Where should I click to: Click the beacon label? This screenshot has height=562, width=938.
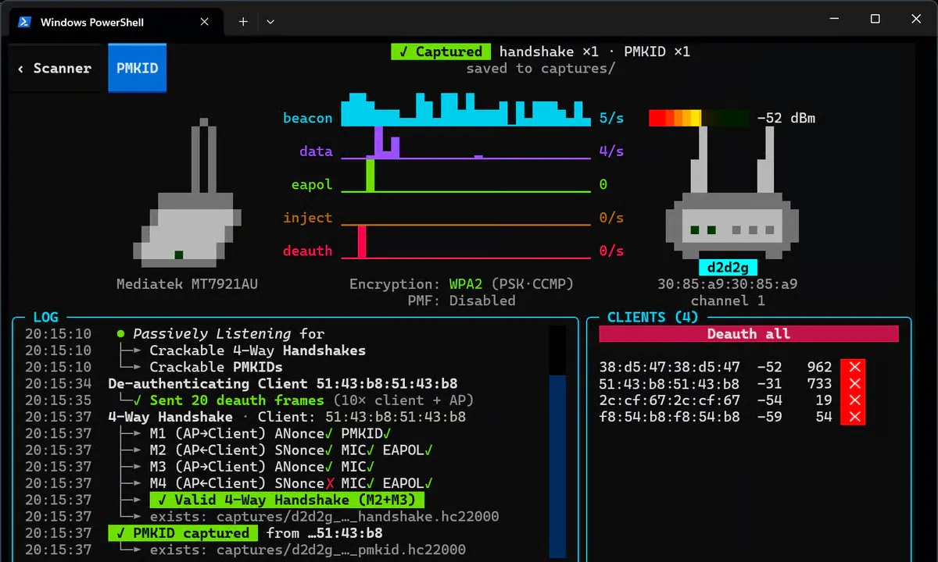point(308,119)
